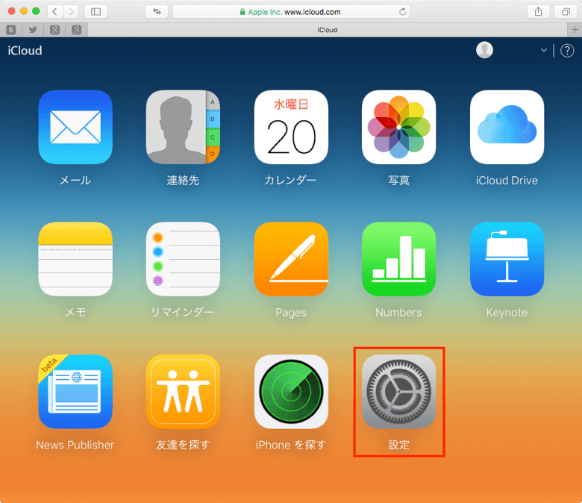Click the Pages label text
Image resolution: width=582 pixels, height=503 pixels.
click(x=291, y=313)
